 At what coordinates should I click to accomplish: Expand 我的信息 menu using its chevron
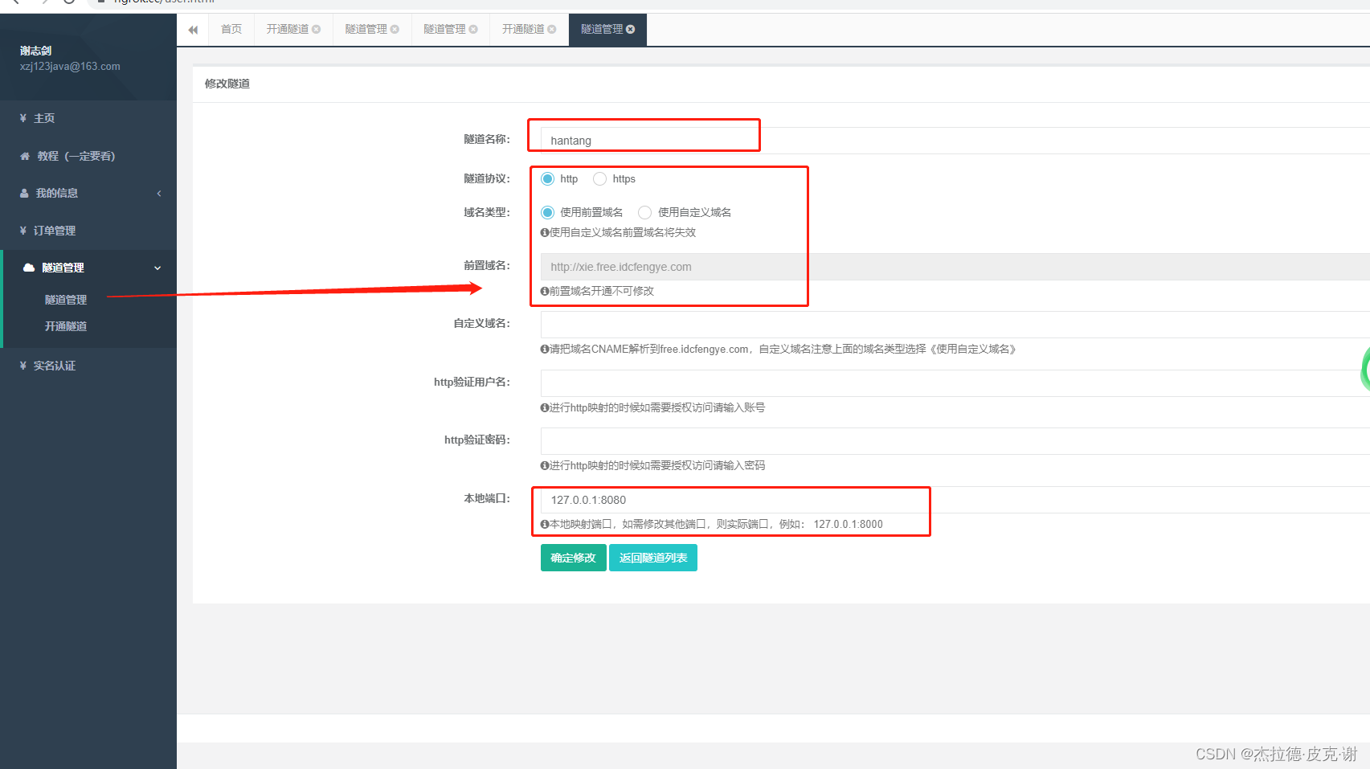pyautogui.click(x=159, y=193)
